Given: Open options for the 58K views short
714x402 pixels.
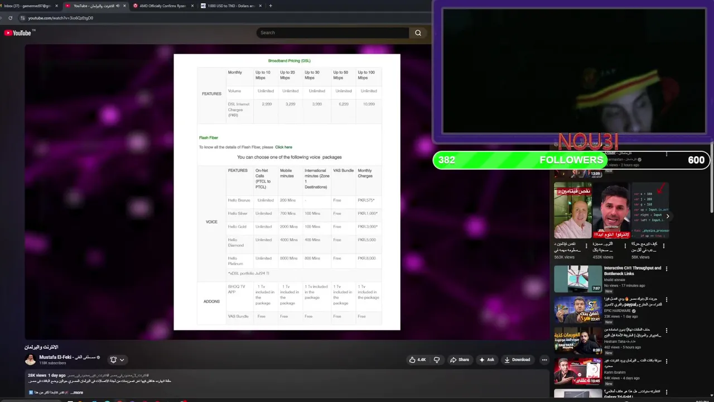Looking at the screenshot, I should [x=664, y=245].
